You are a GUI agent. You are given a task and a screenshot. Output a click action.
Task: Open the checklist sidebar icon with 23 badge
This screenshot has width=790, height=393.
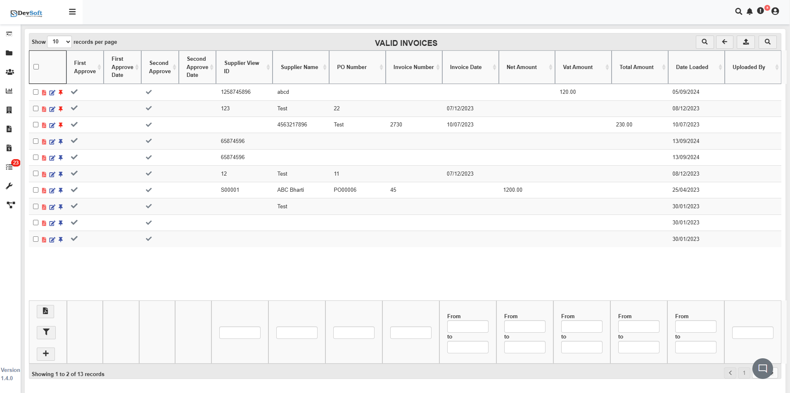[9, 167]
